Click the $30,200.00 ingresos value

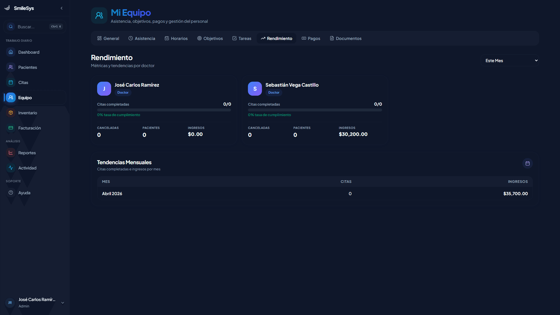[x=353, y=134]
